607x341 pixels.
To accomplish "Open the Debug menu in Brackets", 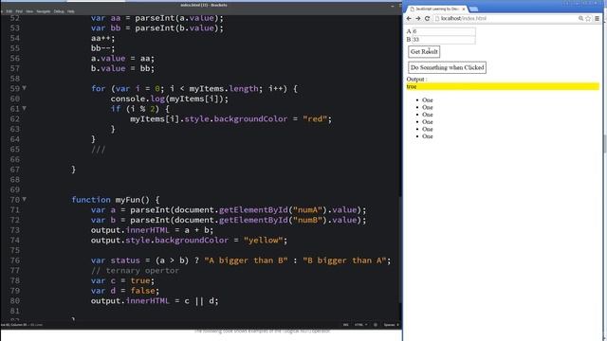I will (59, 11).
